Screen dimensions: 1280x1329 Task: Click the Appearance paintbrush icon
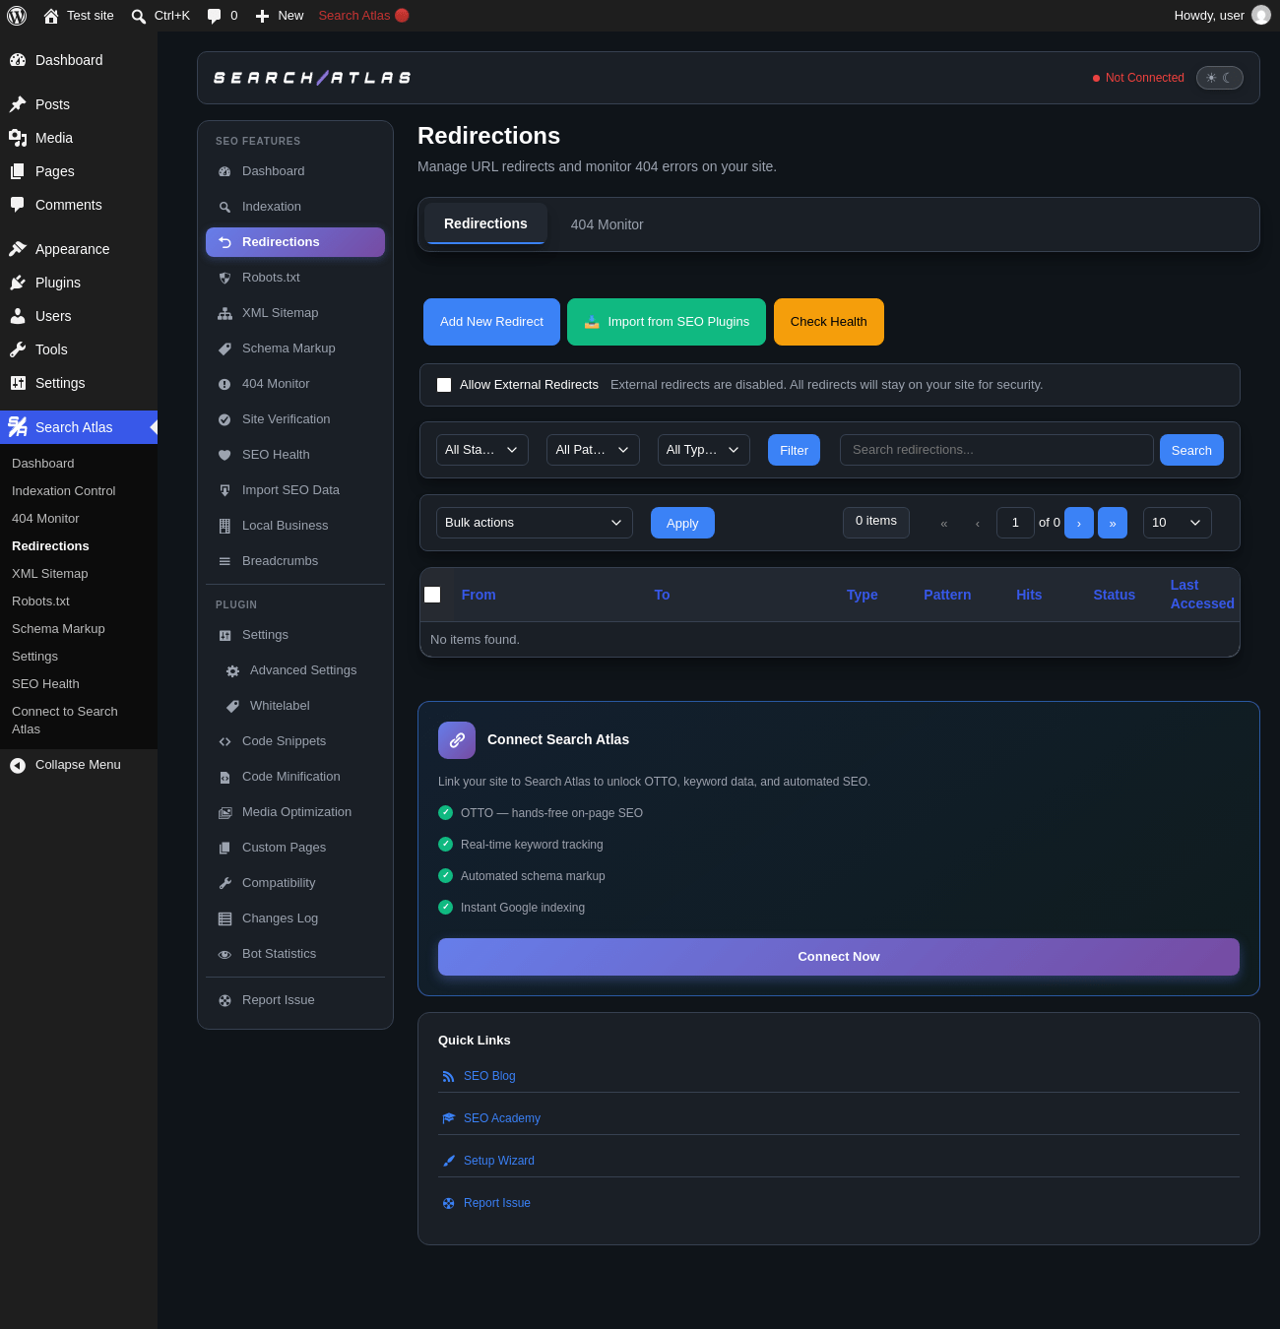(18, 249)
